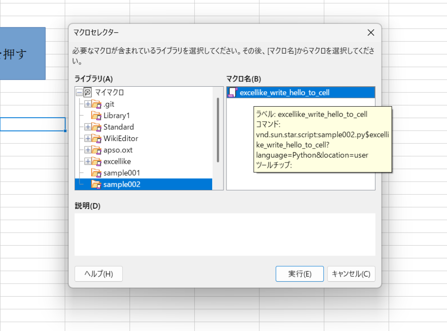Screen dimensions: 447x331
Task: Click the WikiEditor folder icon
Action: [96, 138]
